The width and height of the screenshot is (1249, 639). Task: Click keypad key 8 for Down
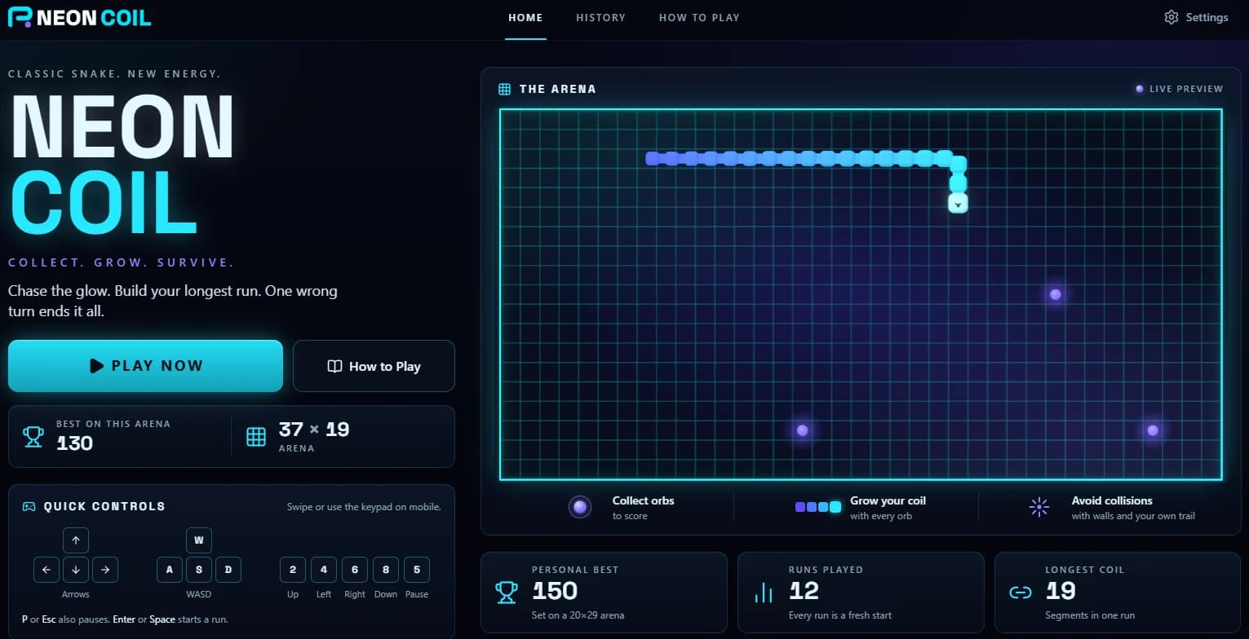point(386,570)
